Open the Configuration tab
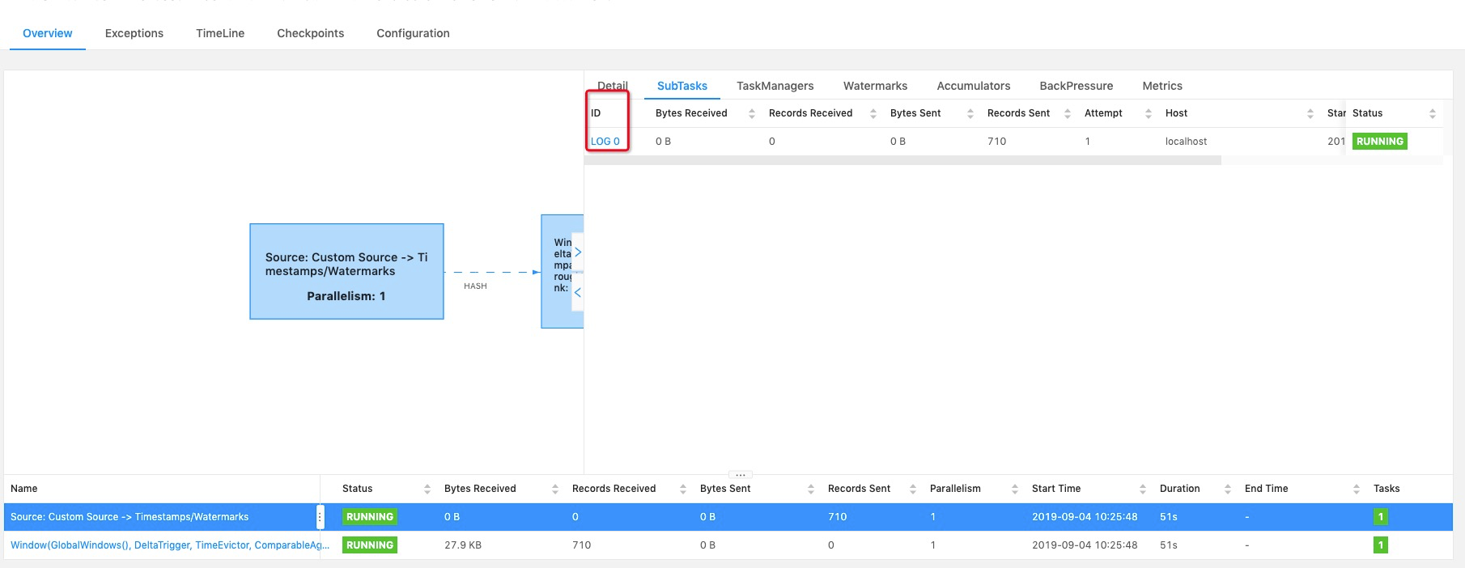 (x=413, y=33)
